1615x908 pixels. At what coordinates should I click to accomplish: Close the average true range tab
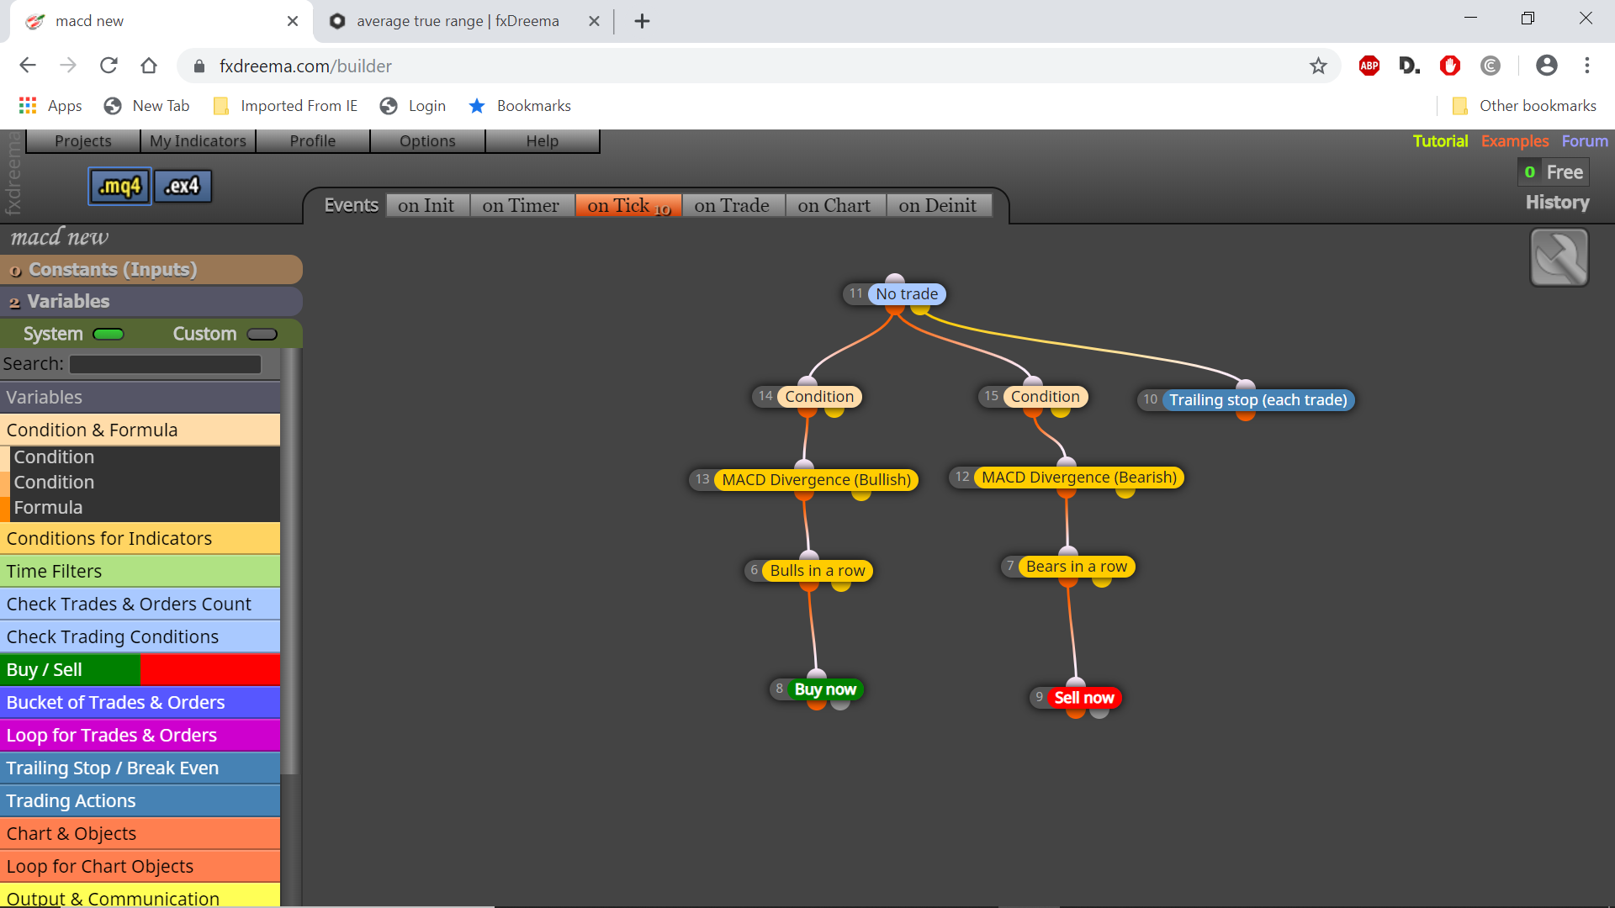tap(594, 21)
